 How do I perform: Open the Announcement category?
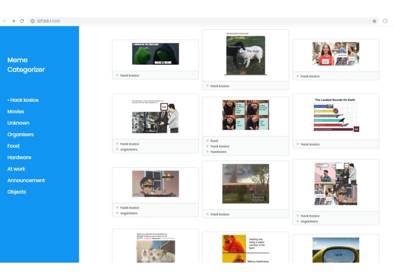click(x=26, y=180)
